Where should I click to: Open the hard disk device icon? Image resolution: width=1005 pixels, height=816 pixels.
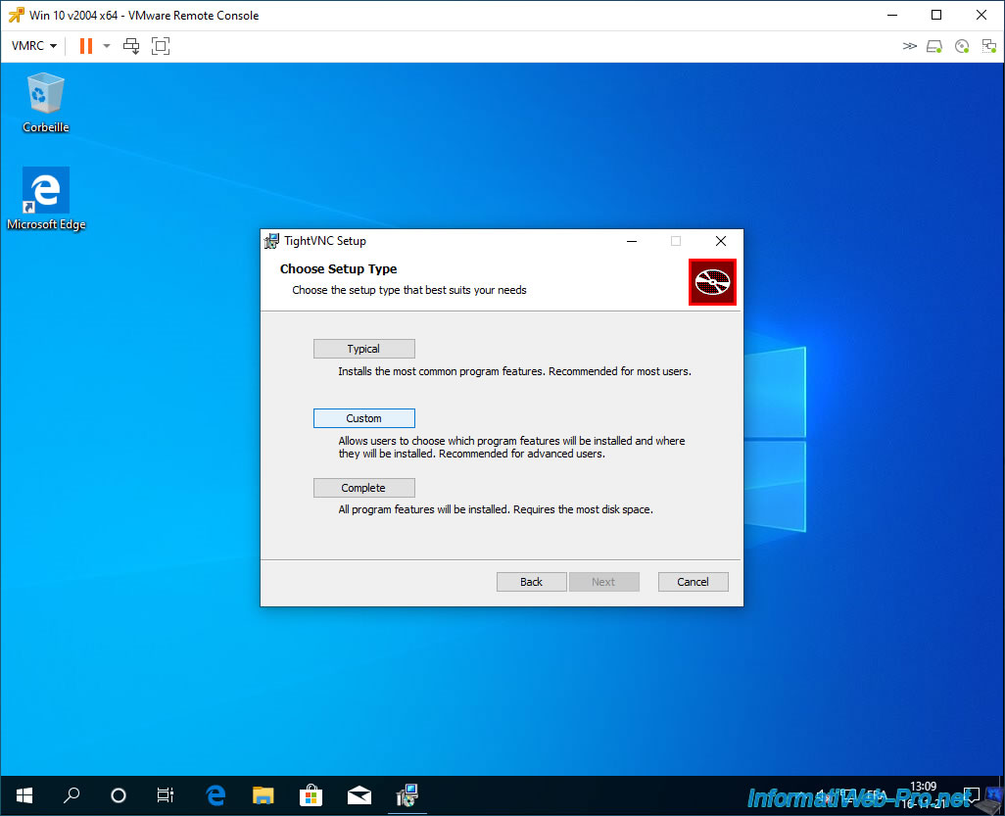(x=934, y=46)
